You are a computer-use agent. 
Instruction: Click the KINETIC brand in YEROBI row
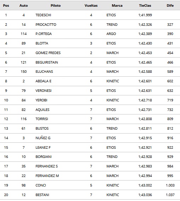[x=113, y=100]
